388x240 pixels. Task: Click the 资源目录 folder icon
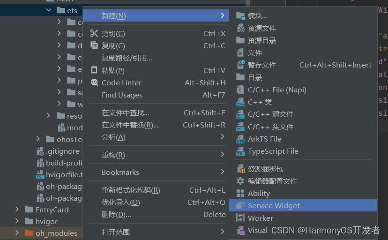[240, 40]
